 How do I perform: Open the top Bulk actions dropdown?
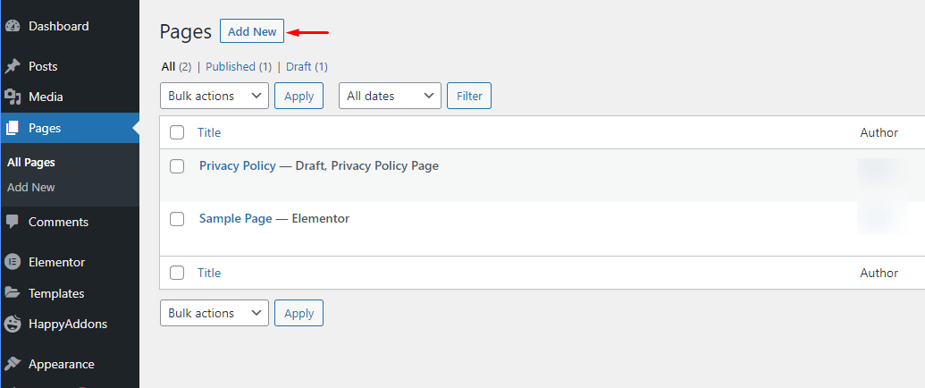[x=214, y=96]
